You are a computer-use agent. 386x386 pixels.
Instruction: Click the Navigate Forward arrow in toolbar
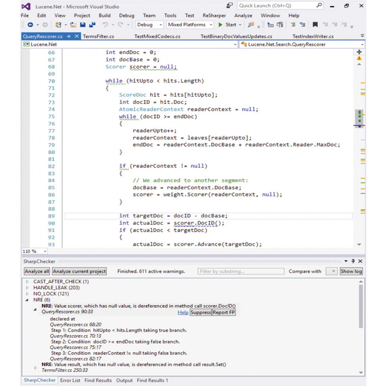click(x=45, y=25)
